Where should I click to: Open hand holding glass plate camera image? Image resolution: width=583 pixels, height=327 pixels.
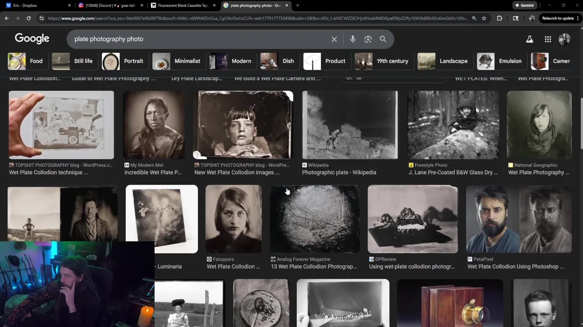click(61, 125)
